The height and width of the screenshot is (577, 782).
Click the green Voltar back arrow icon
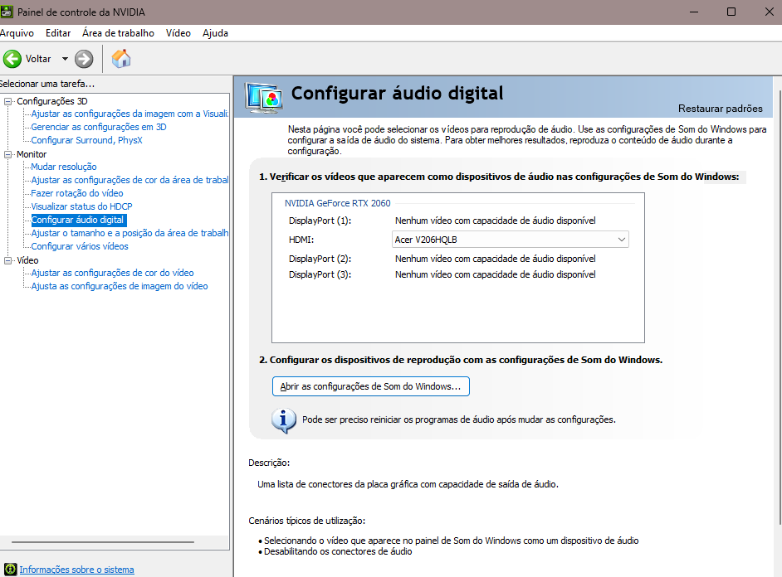[x=12, y=59]
